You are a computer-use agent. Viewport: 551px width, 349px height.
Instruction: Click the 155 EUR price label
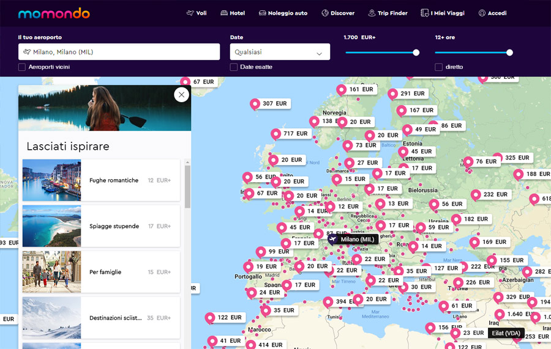pos(512,260)
